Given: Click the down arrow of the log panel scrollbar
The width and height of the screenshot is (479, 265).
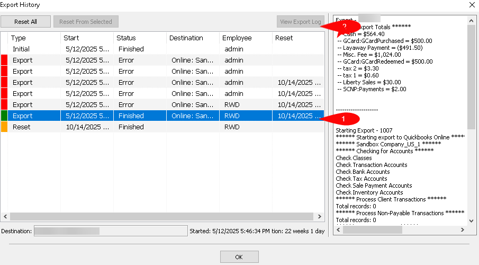Looking at the screenshot, I should [x=472, y=220].
